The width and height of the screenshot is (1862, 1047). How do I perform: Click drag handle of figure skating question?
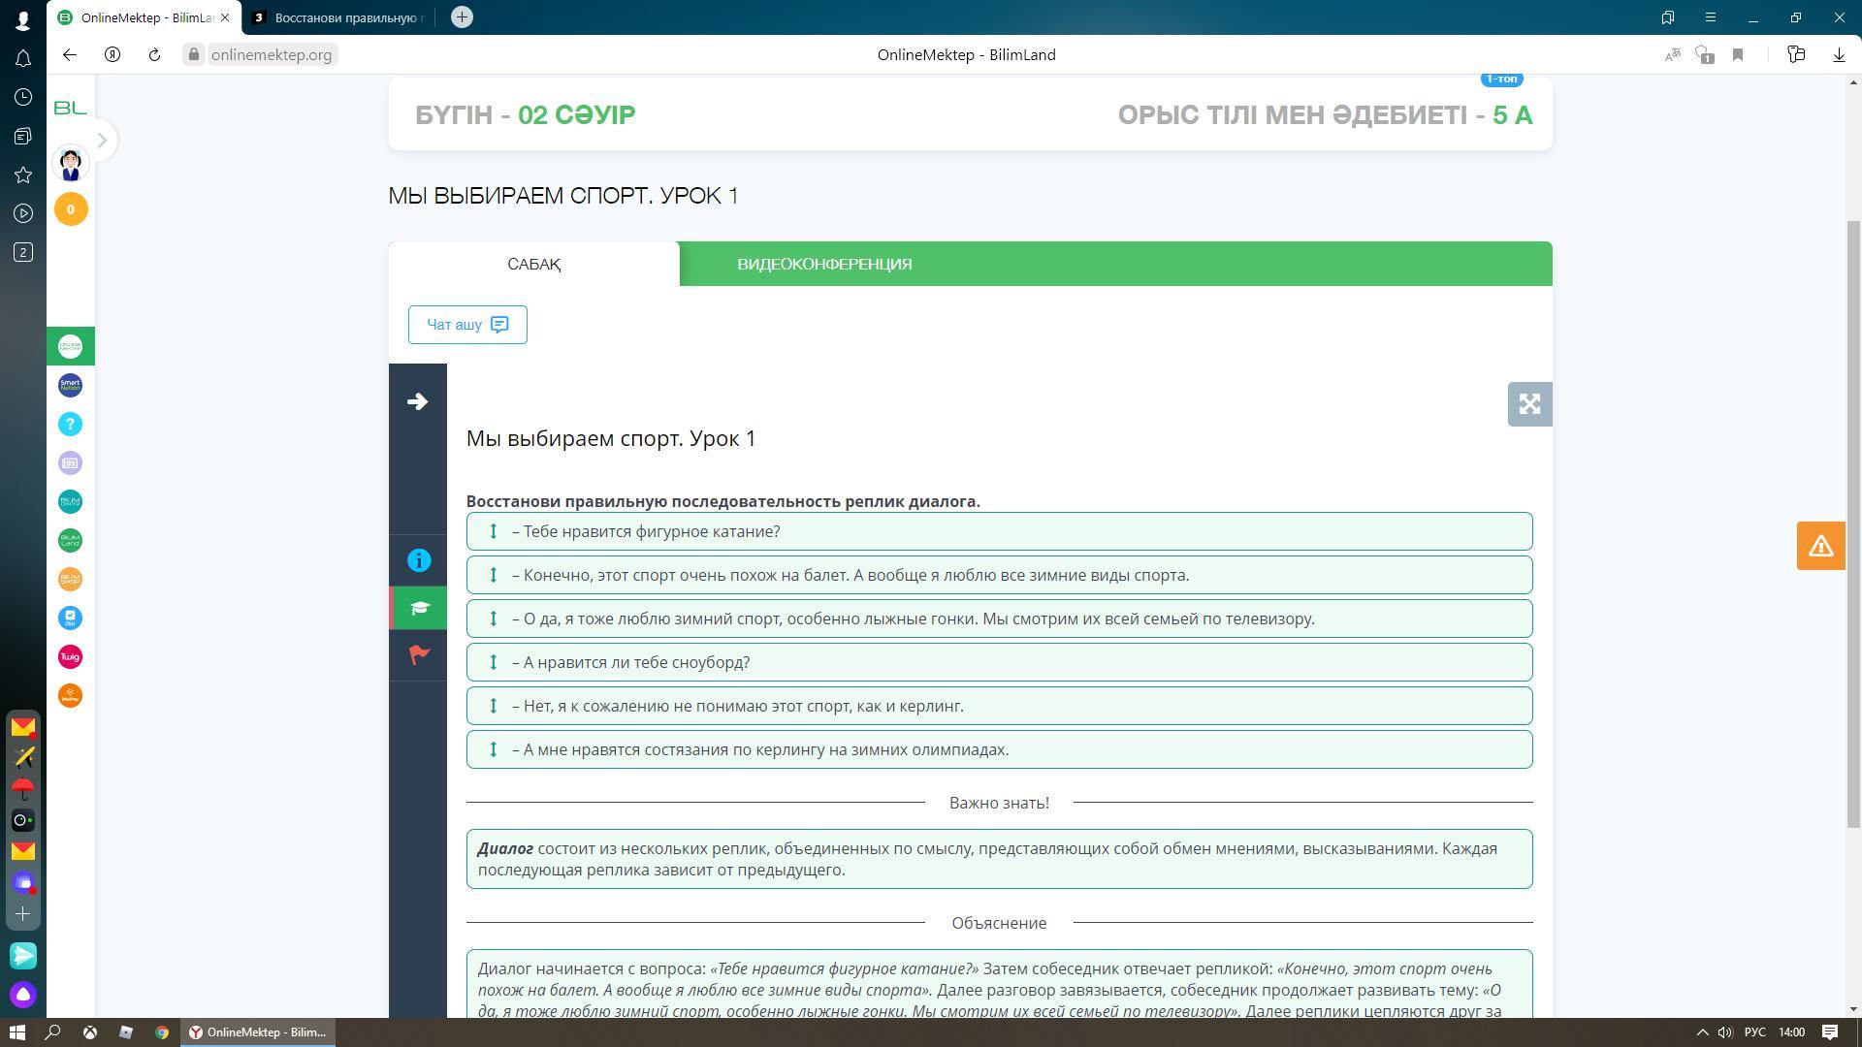point(493,531)
